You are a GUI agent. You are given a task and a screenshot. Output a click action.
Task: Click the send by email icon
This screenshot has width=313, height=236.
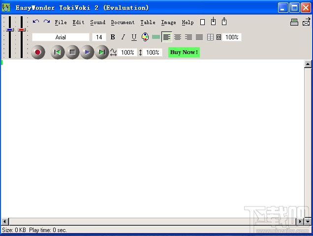[306, 22]
